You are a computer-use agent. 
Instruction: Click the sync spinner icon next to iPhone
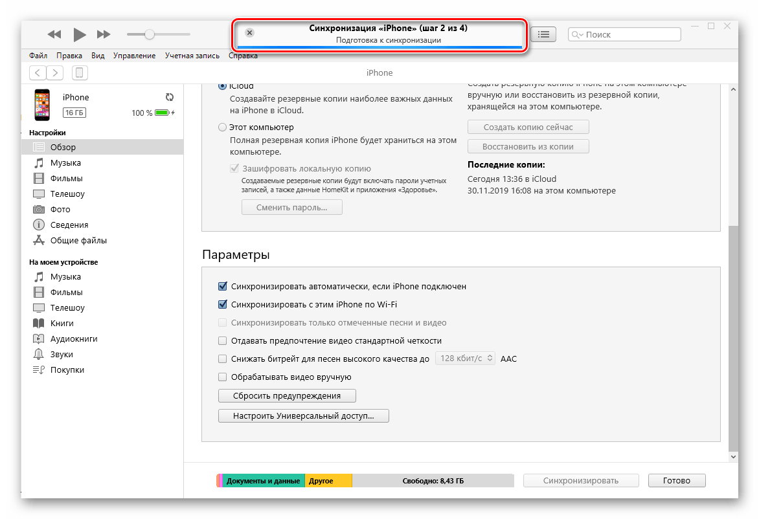coord(170,97)
